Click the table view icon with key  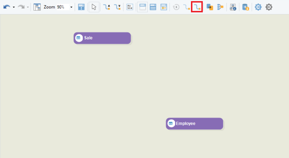click(x=164, y=7)
